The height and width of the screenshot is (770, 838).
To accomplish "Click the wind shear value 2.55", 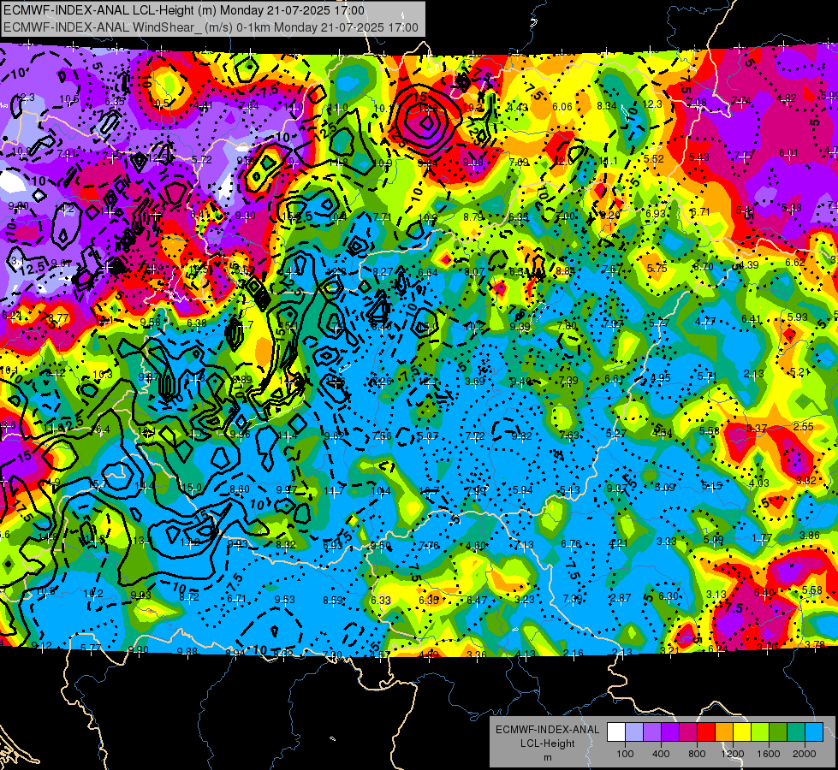I will [803, 426].
